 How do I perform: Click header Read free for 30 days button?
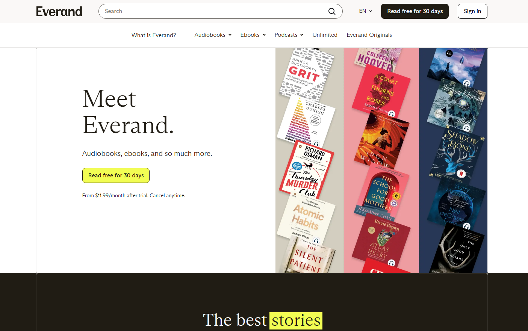[415, 11]
